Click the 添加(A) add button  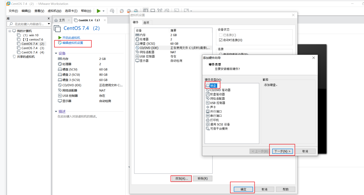click(181, 178)
